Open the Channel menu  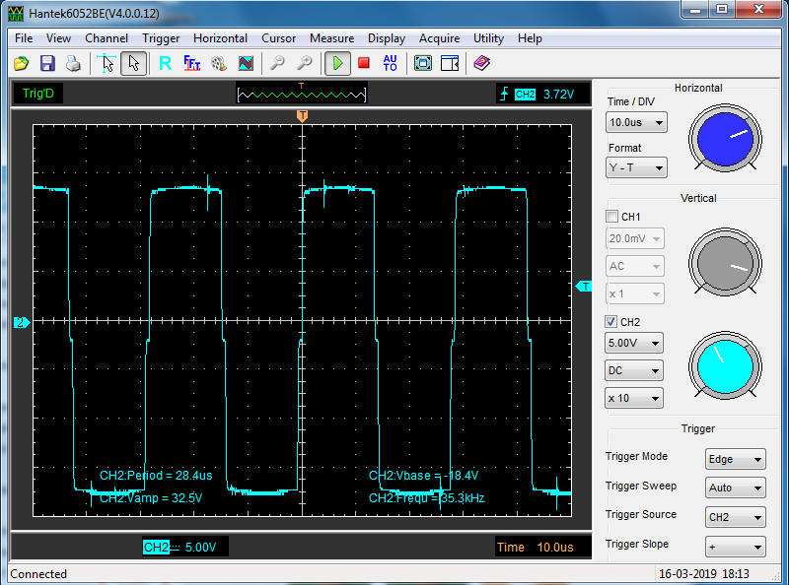click(107, 38)
